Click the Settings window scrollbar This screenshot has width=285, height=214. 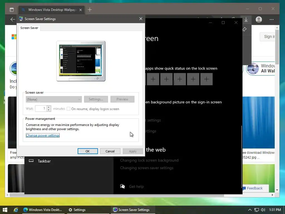point(242,157)
